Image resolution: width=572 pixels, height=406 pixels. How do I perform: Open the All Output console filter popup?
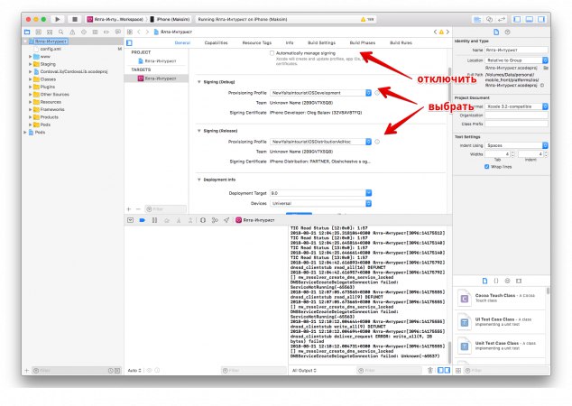point(304,370)
